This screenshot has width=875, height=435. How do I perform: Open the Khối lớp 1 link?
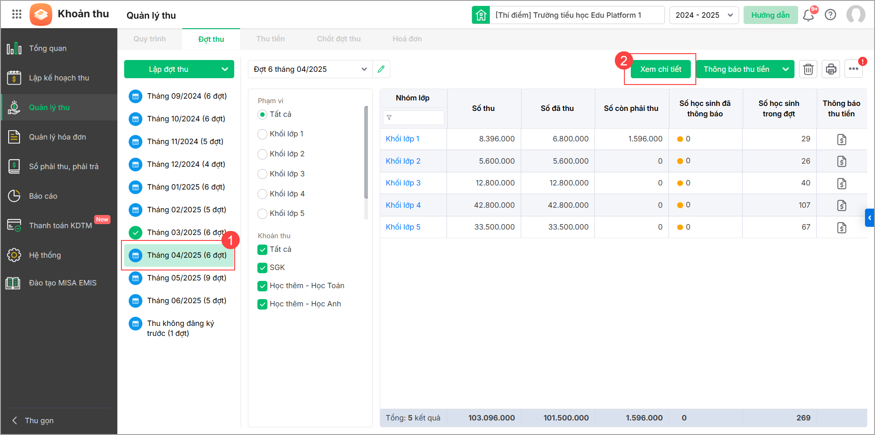click(x=402, y=139)
